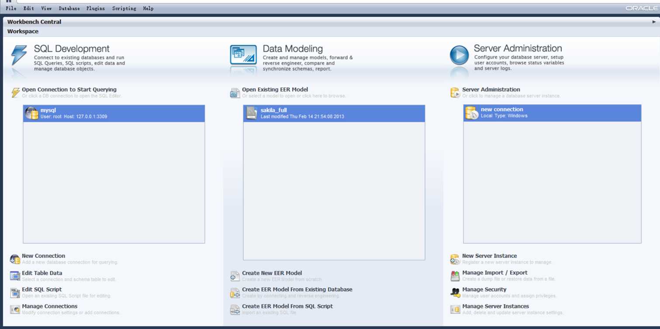This screenshot has width=660, height=329.
Task: Click the Create New EER Model icon
Action: click(235, 276)
